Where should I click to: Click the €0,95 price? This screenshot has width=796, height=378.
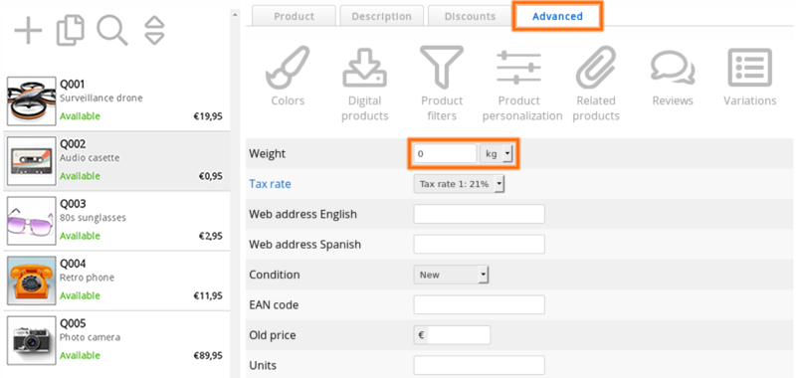click(210, 176)
